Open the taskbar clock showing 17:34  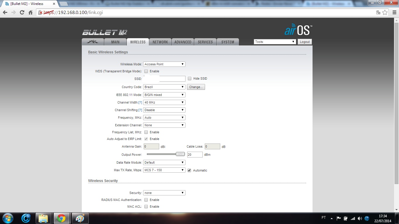click(x=383, y=218)
